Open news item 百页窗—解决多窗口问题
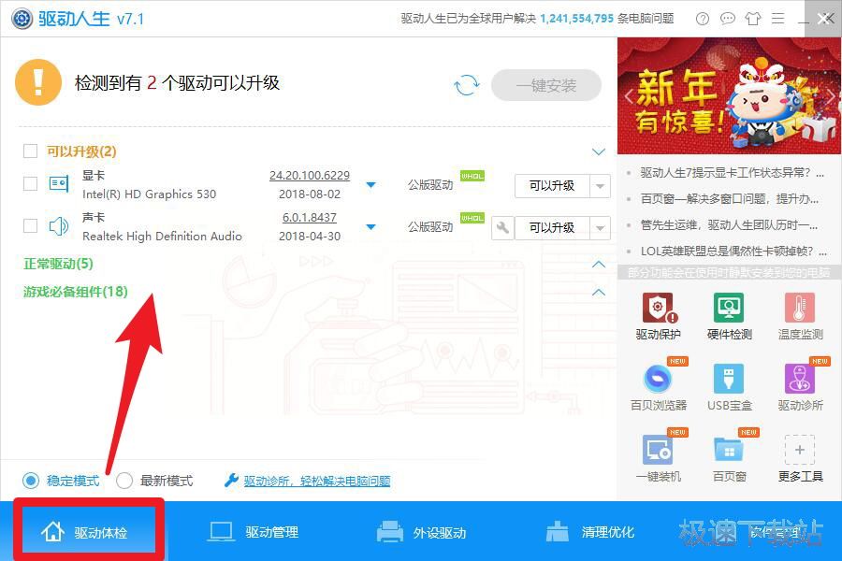Viewport: 842px width, 561px height. pyautogui.click(x=729, y=199)
